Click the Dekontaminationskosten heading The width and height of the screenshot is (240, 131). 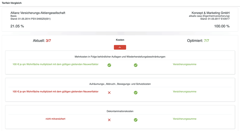(120, 111)
